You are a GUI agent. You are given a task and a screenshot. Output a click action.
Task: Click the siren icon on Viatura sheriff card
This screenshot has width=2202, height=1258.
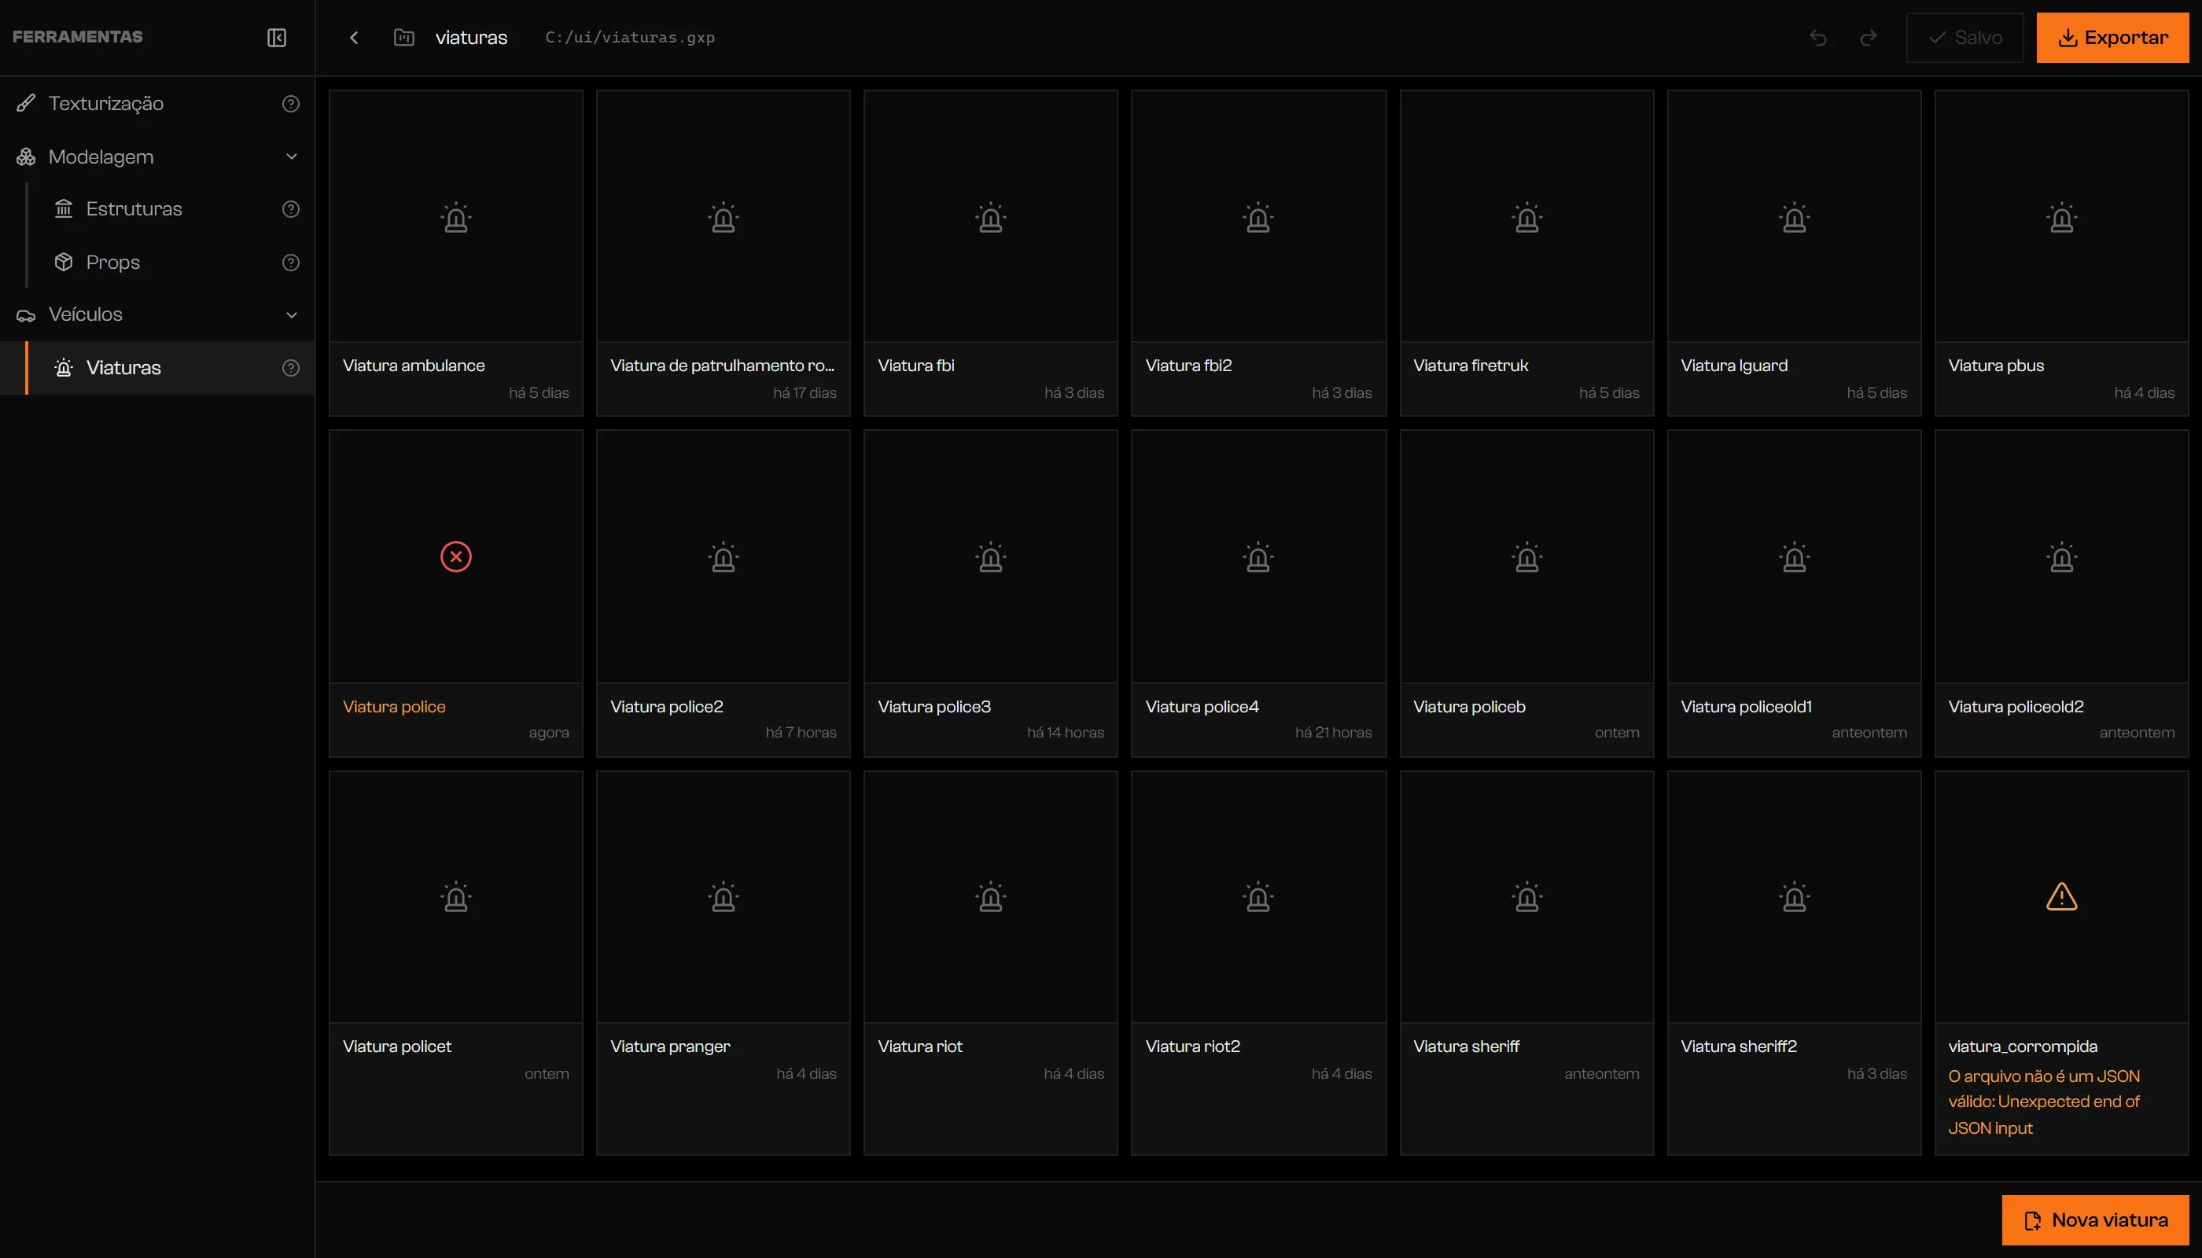tap(1527, 897)
